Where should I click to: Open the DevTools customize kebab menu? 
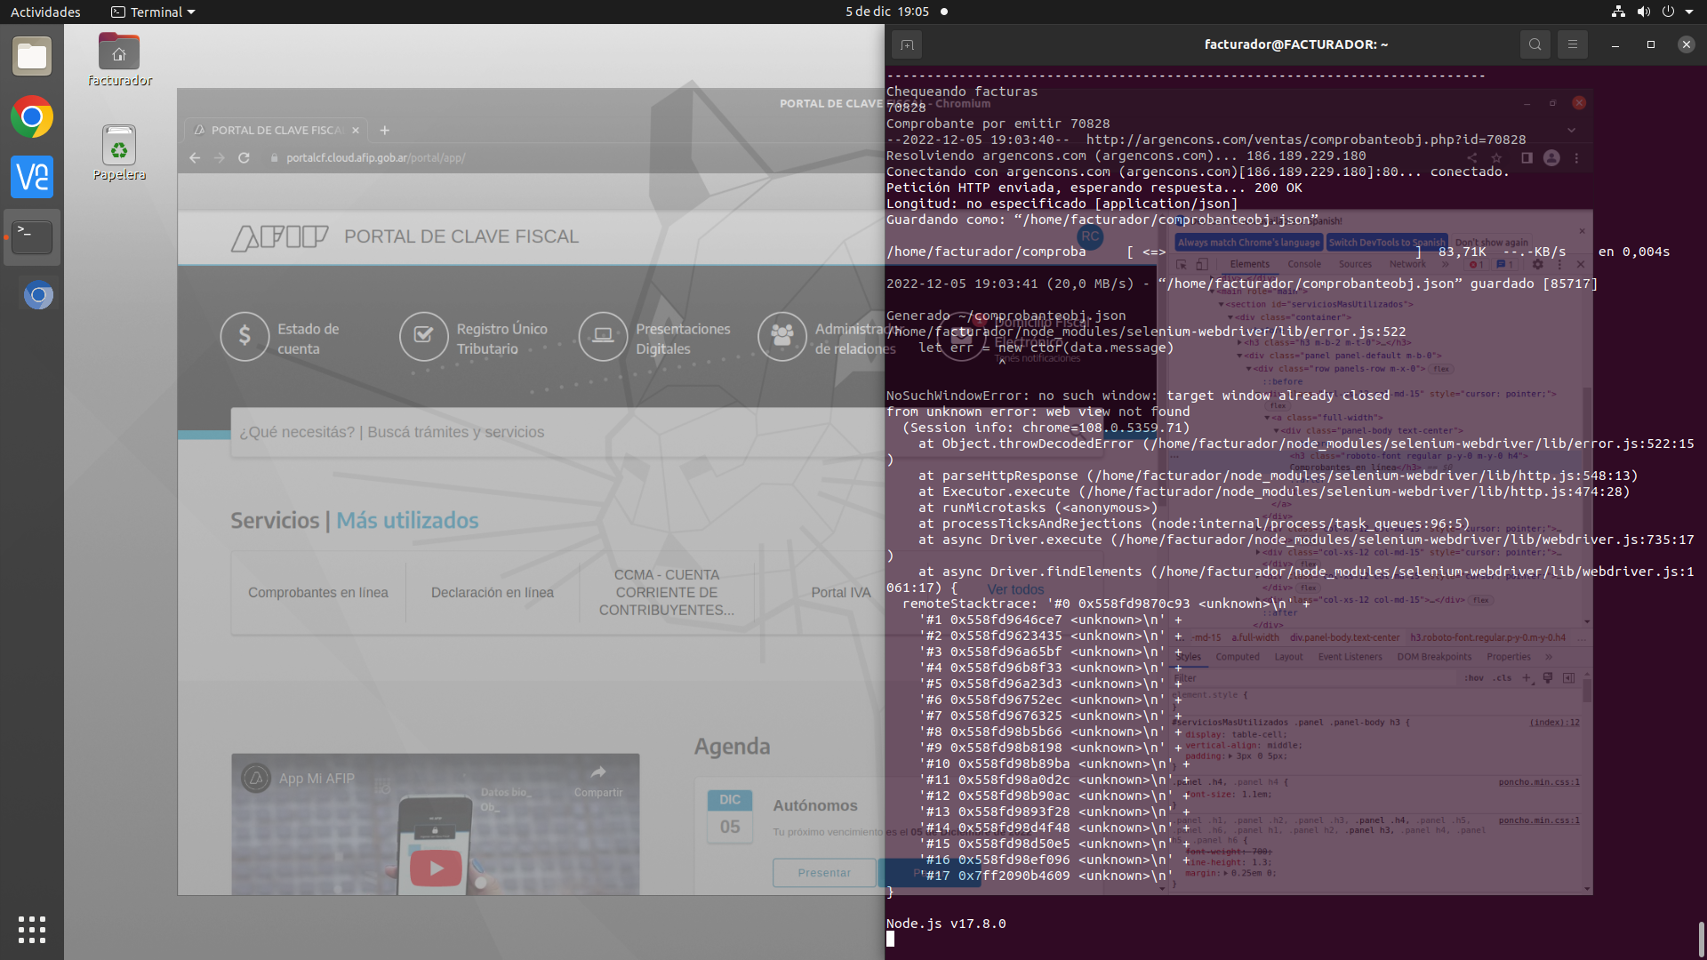1559,264
